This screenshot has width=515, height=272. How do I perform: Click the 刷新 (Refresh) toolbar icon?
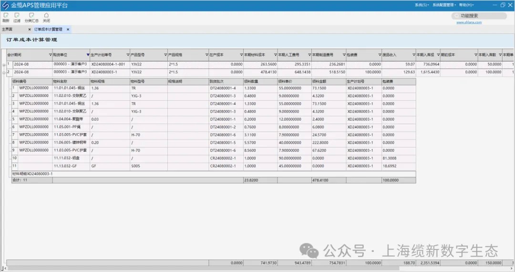pos(6,17)
